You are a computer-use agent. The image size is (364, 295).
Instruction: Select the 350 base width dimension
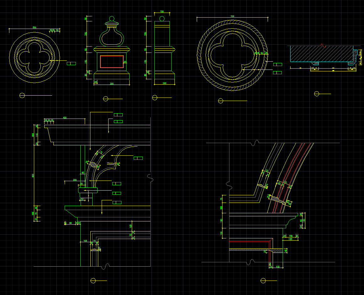pos(112,84)
